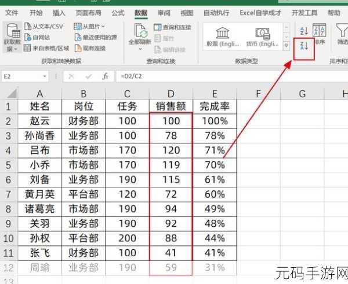Click Edit Links (编辑链接) command
This screenshot has width=348, height=284.
170,50
